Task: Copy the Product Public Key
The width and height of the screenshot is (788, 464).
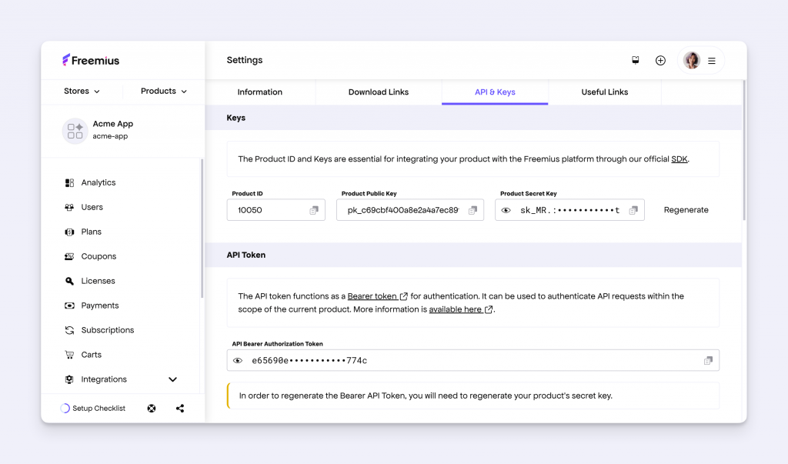Action: (x=473, y=210)
